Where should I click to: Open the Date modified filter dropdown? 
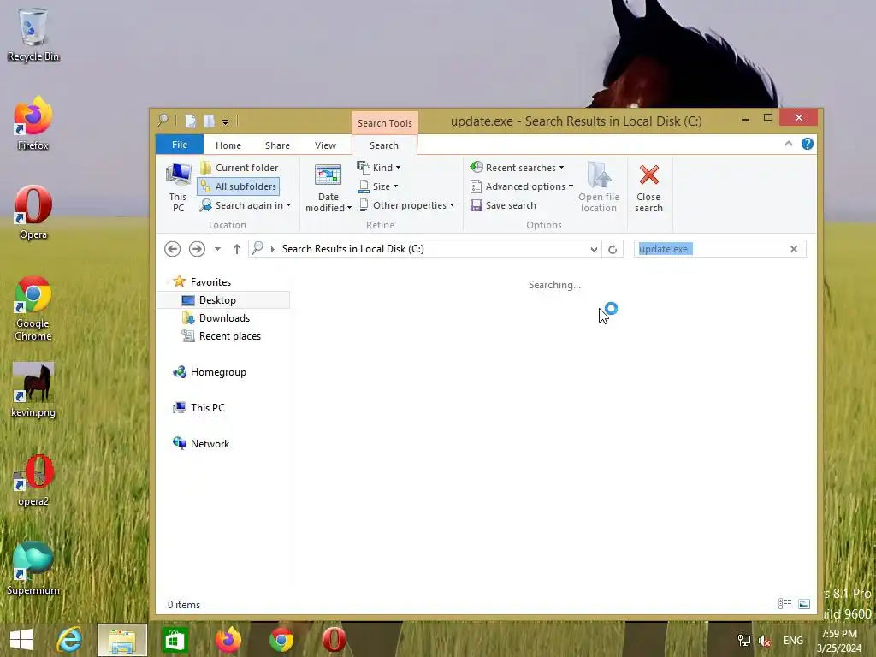pyautogui.click(x=328, y=187)
